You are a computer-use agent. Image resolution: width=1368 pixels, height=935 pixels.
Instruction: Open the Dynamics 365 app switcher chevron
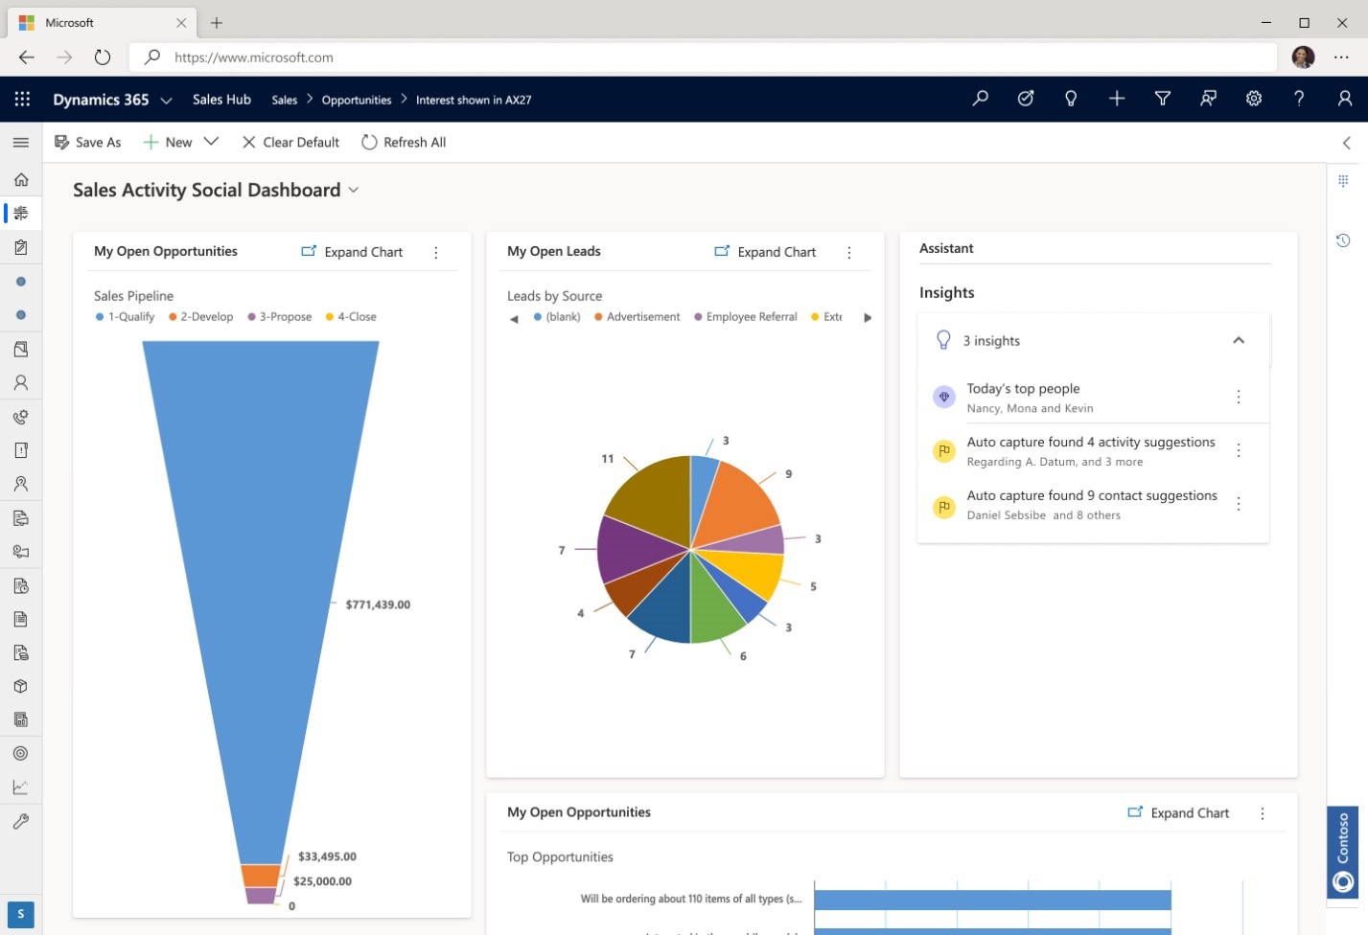(167, 100)
